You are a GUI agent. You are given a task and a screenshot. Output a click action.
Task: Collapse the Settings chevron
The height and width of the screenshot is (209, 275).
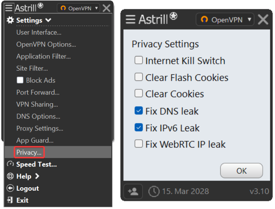click(48, 20)
